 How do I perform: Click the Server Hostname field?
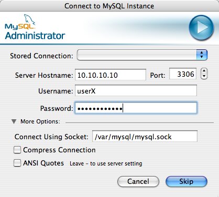click(x=111, y=75)
